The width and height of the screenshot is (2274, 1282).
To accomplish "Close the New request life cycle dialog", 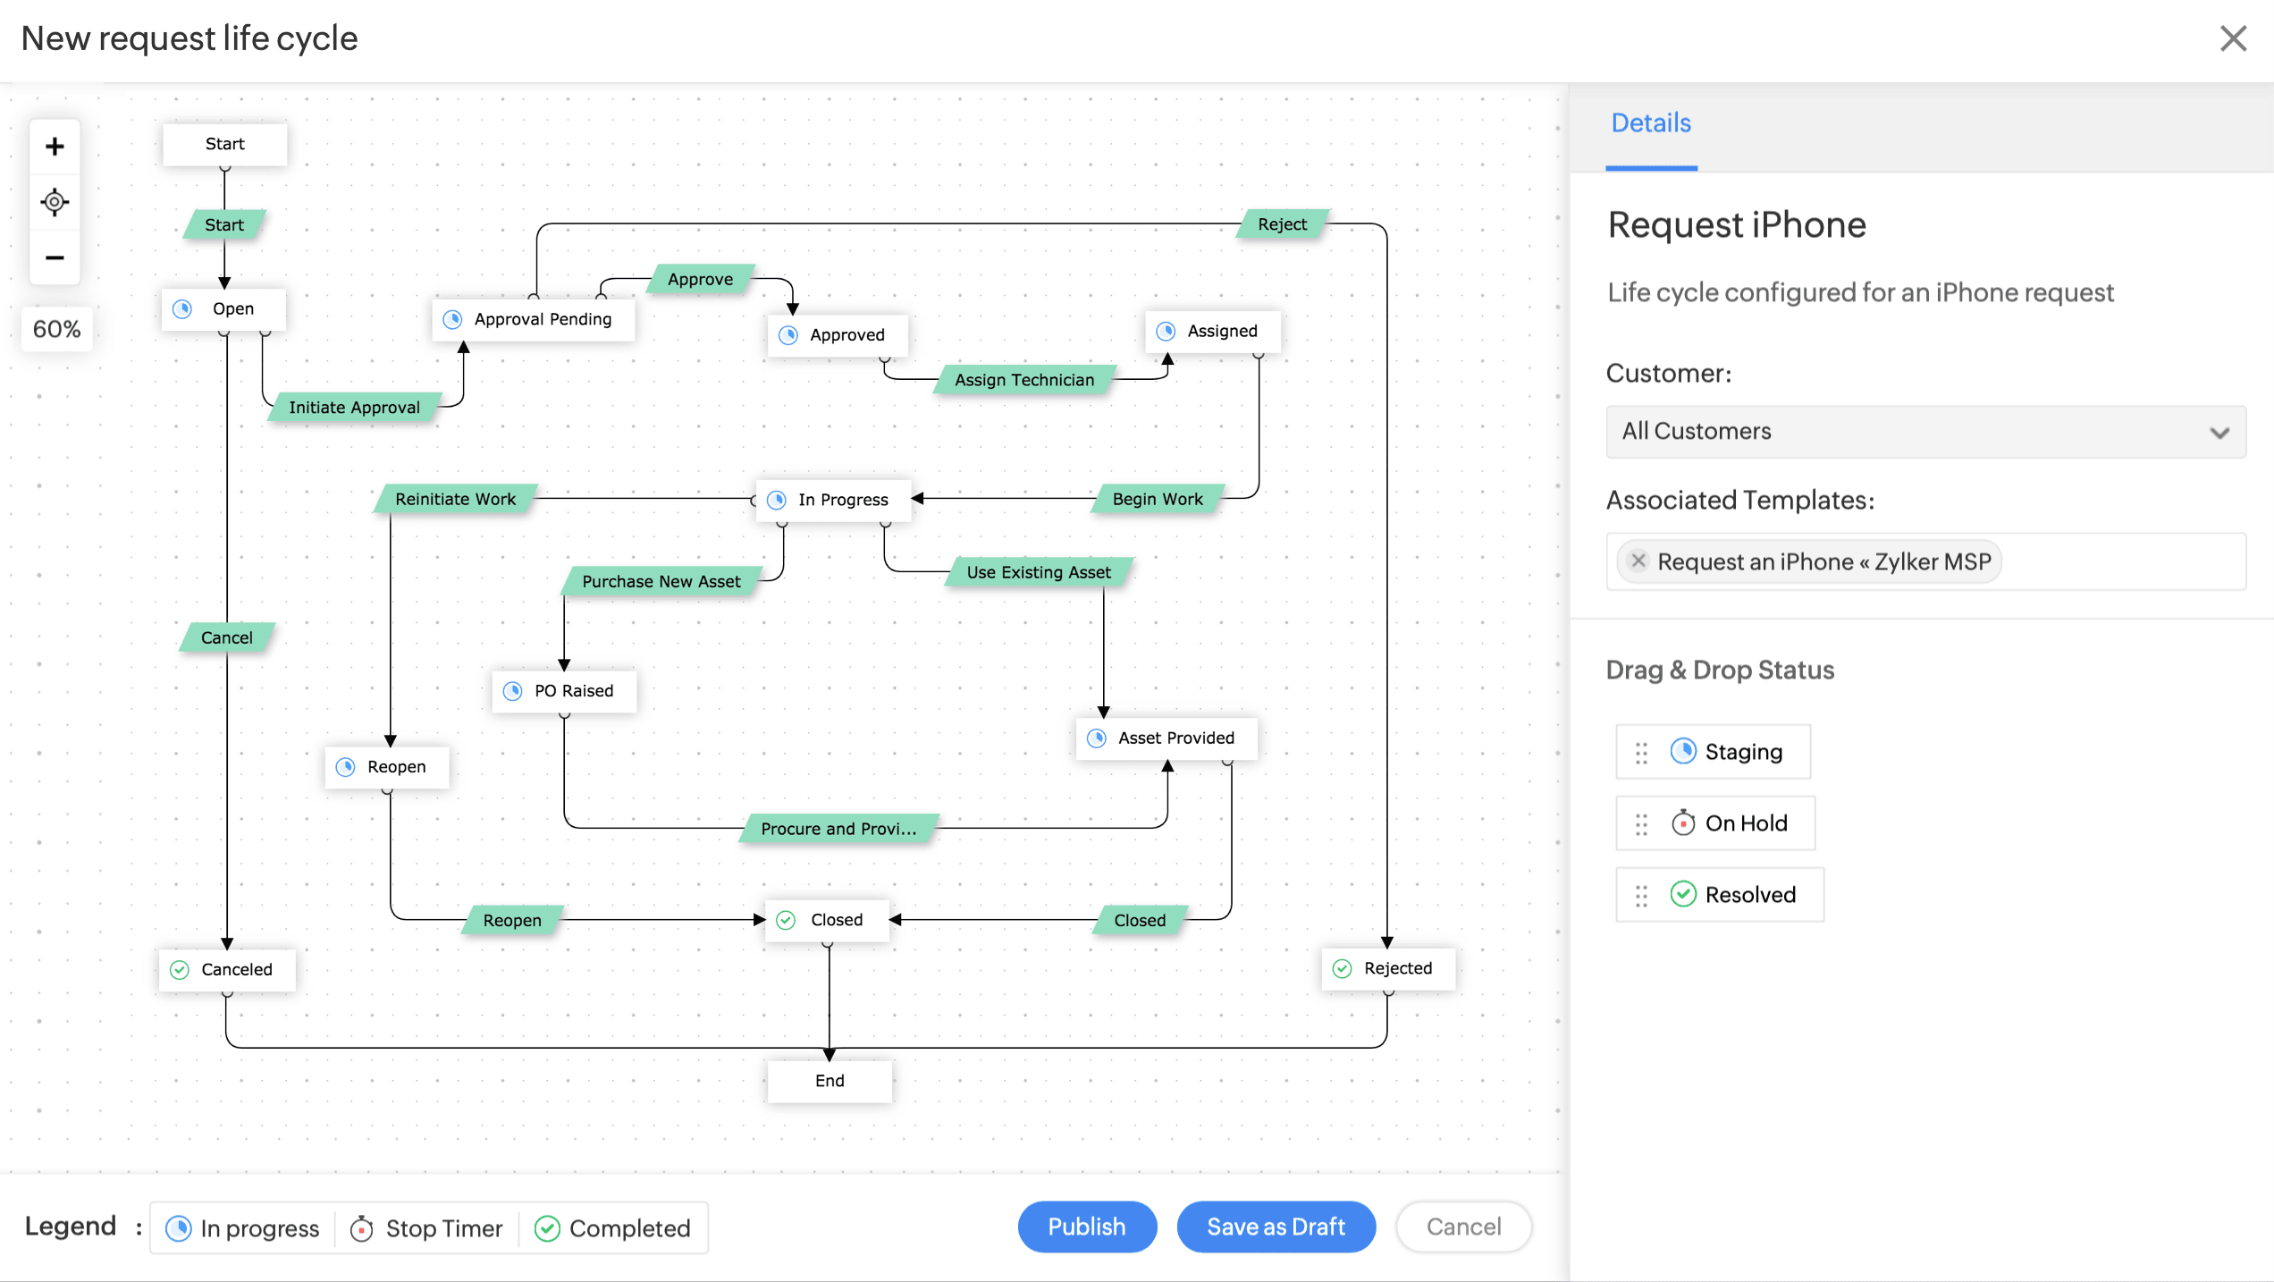I will click(2233, 38).
